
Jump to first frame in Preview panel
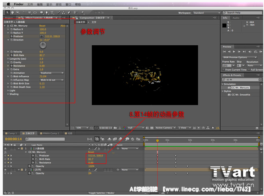point(224,52)
